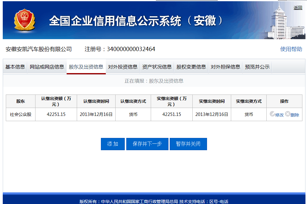Image resolution: width=307 pixels, height=204 pixels.
Task: Open the 对外投资信息 tab
Action: pyautogui.click(x=123, y=67)
